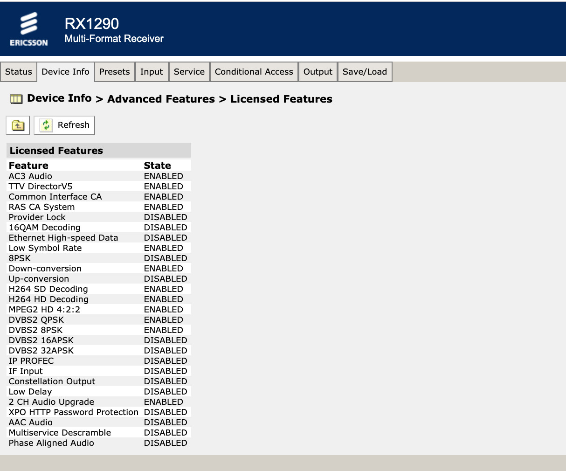Click the Device Info breadcrumb grid icon
Viewport: 566px width, 471px height.
pos(16,99)
